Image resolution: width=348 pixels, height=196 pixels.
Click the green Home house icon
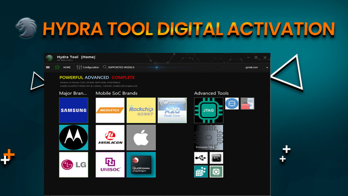tap(57, 67)
